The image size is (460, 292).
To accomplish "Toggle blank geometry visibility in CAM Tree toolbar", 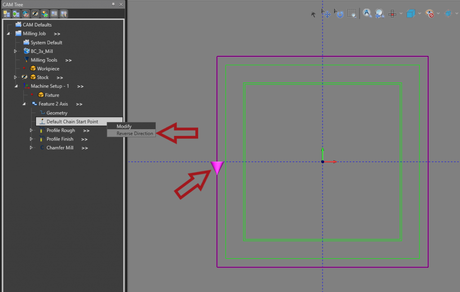I will [26, 13].
